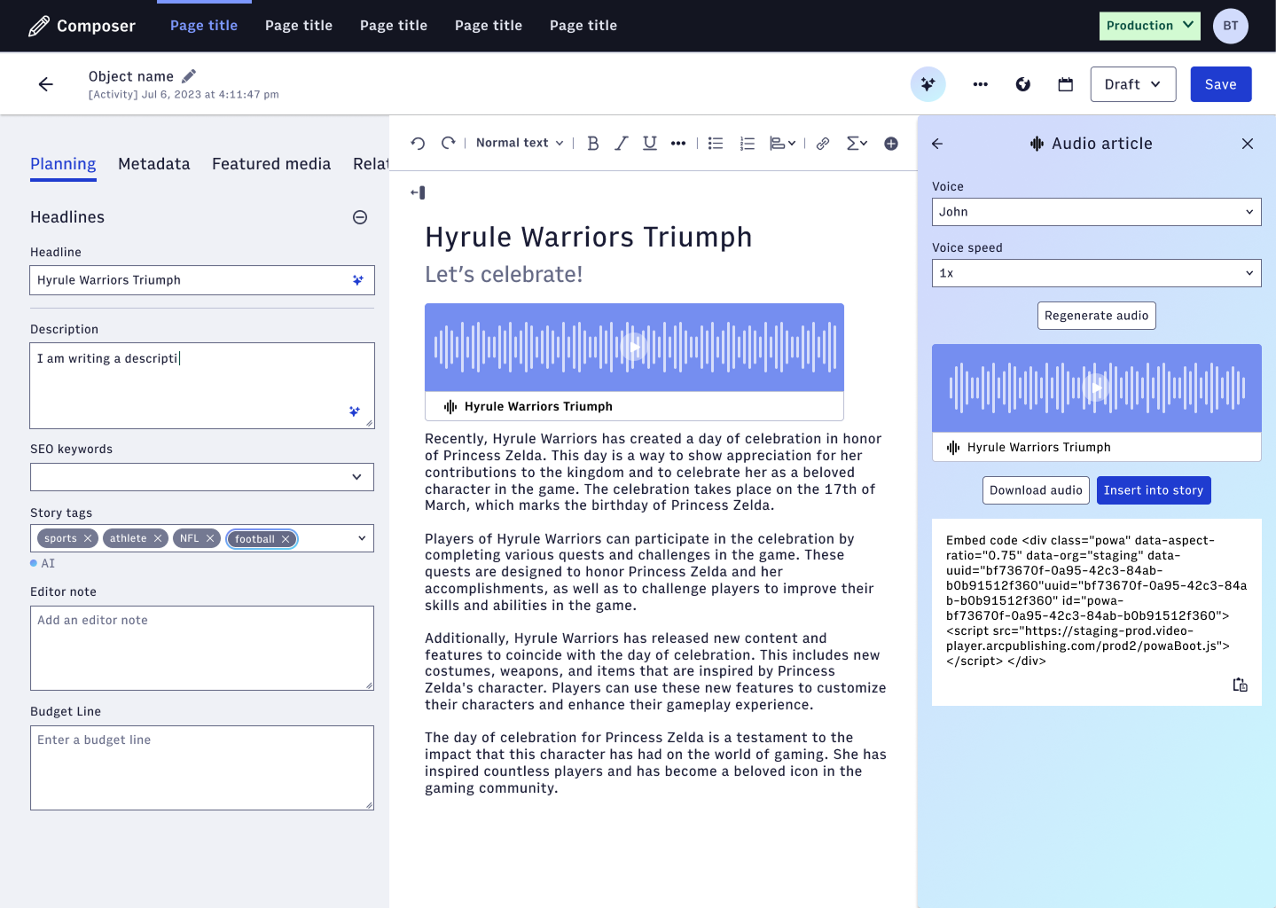Click the Description text area
Screen dimensions: 1276x908
[202, 386]
